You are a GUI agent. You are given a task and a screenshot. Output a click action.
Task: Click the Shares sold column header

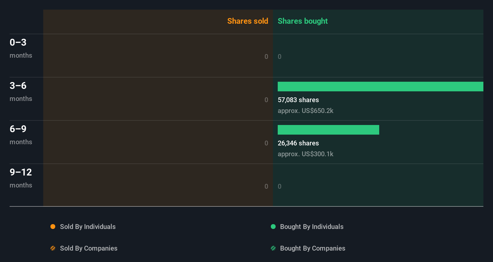point(248,21)
